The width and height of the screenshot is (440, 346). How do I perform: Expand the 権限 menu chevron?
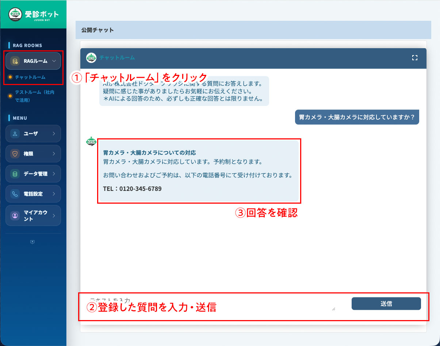(54, 154)
